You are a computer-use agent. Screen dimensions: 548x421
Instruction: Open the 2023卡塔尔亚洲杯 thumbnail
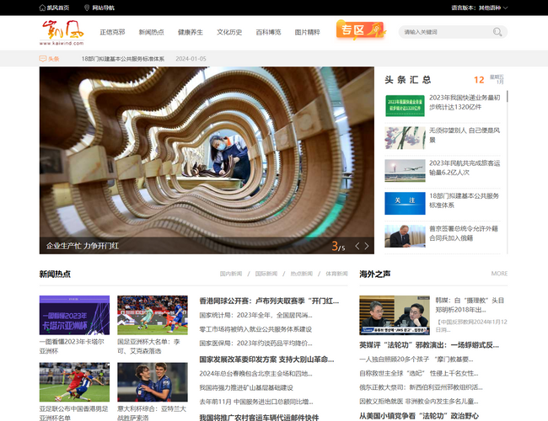[x=74, y=315]
